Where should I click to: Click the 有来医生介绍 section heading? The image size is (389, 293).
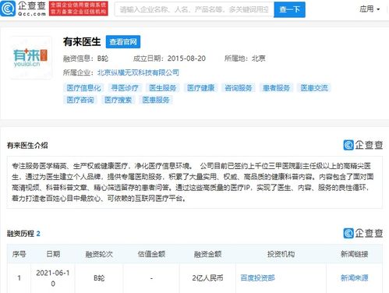point(27,146)
